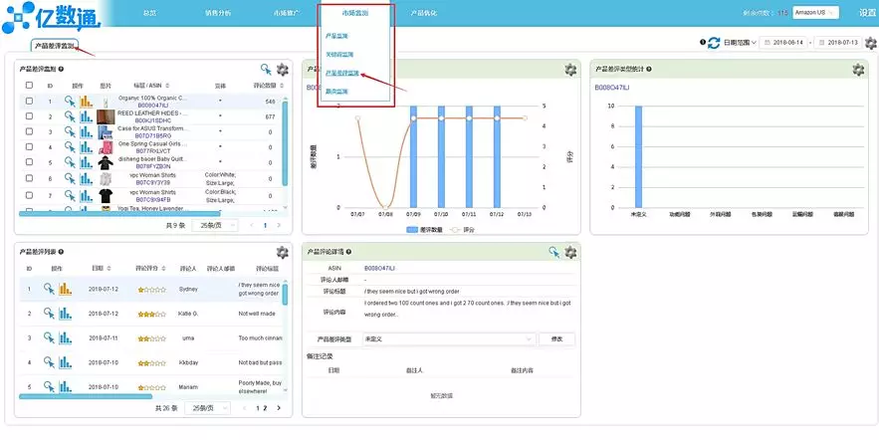This screenshot has height=440, width=879.
Task: Click the horizontal scrollbar under the review list
Action: click(86, 396)
